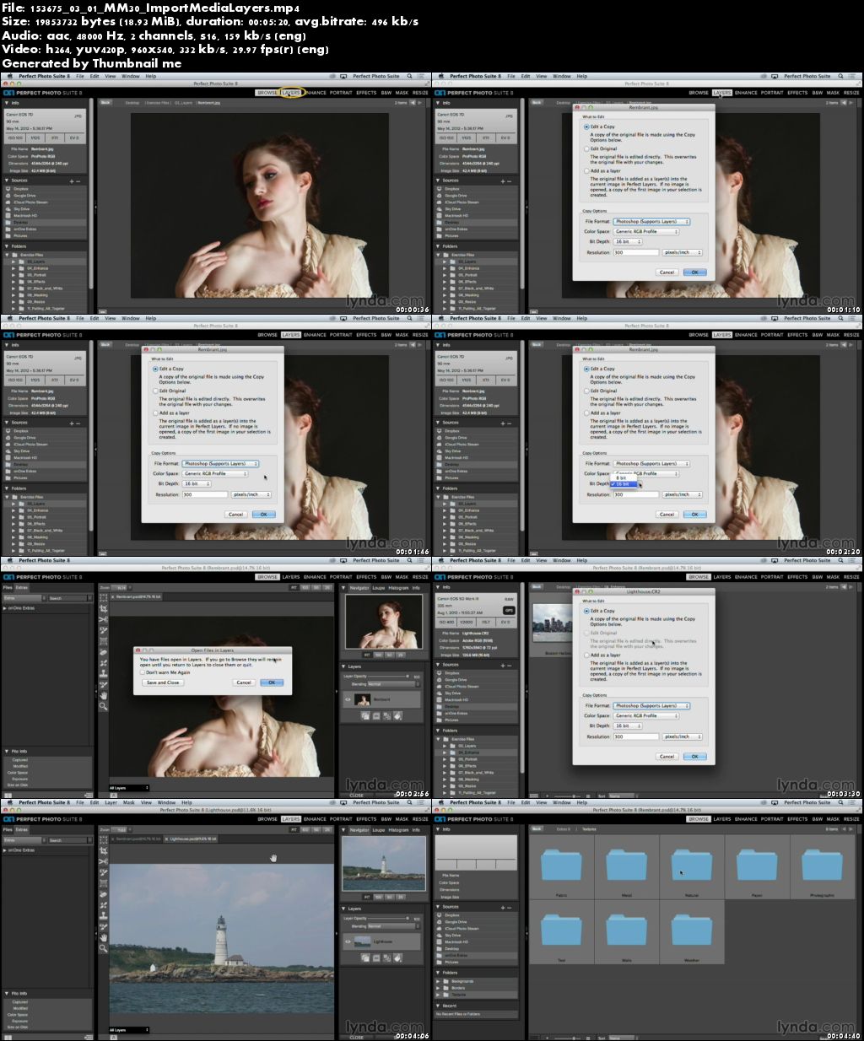
Task: Select Trim scissors tool in 00:04:06 frame
Action: [x=103, y=861]
